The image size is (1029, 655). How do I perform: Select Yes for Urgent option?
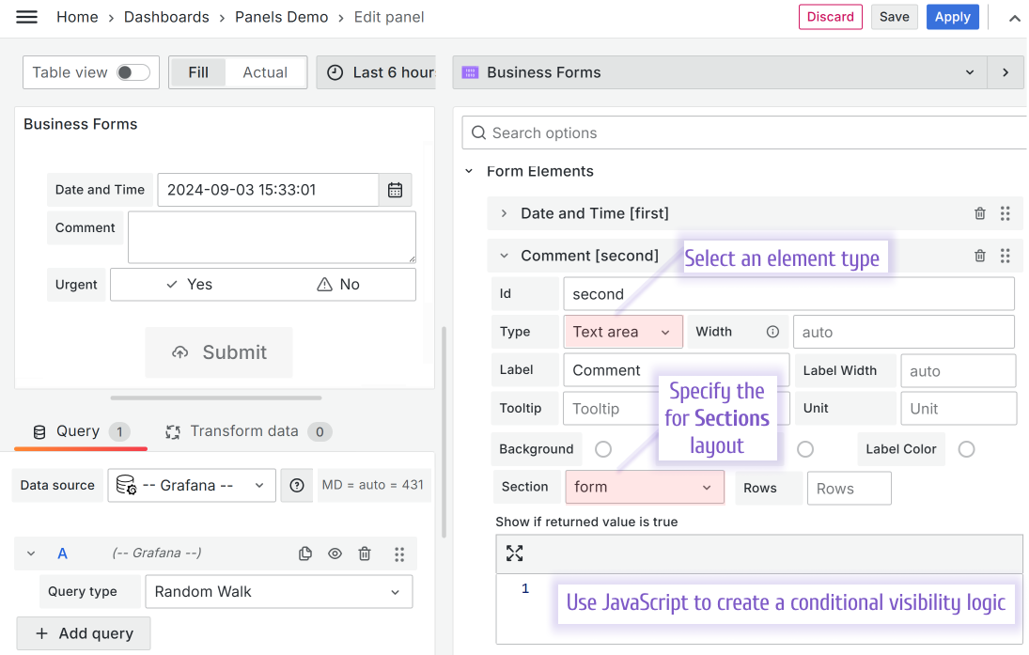tap(188, 285)
